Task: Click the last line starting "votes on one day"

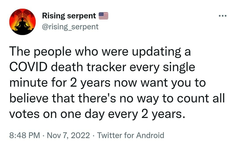Action: pyautogui.click(x=98, y=114)
